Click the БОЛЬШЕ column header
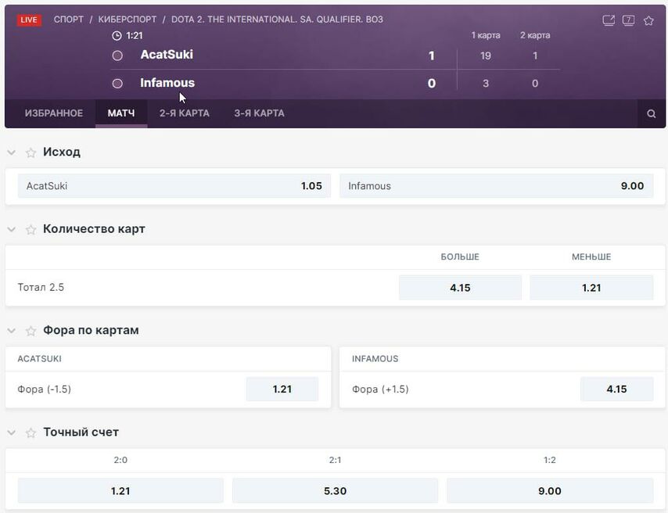The image size is (668, 513). pos(460,257)
